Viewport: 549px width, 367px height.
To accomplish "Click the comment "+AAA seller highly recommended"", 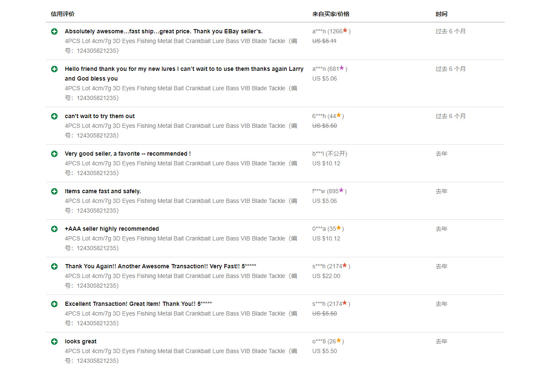I will click(112, 229).
